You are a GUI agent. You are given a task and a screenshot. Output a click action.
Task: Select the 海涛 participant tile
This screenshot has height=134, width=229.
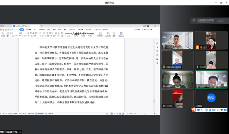(211, 99)
